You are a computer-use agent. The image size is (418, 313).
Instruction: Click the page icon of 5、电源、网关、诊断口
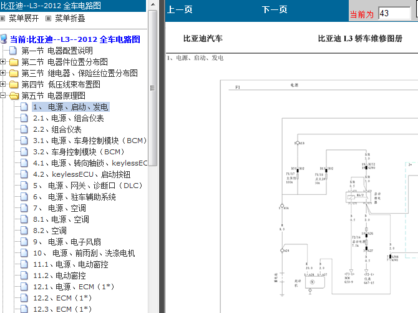(24, 186)
